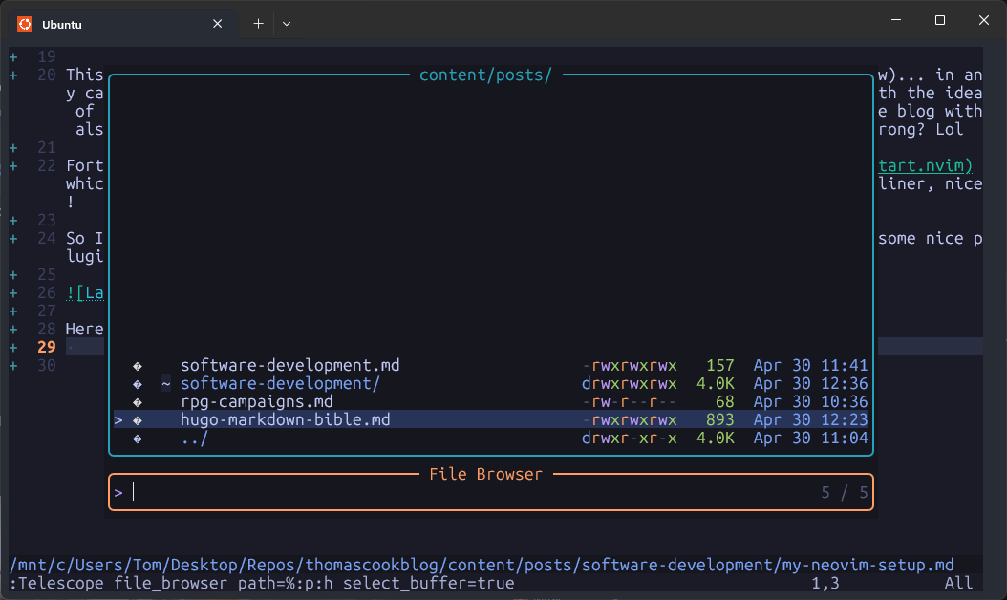Click the text 'some nice p' on line 24

[x=930, y=238]
